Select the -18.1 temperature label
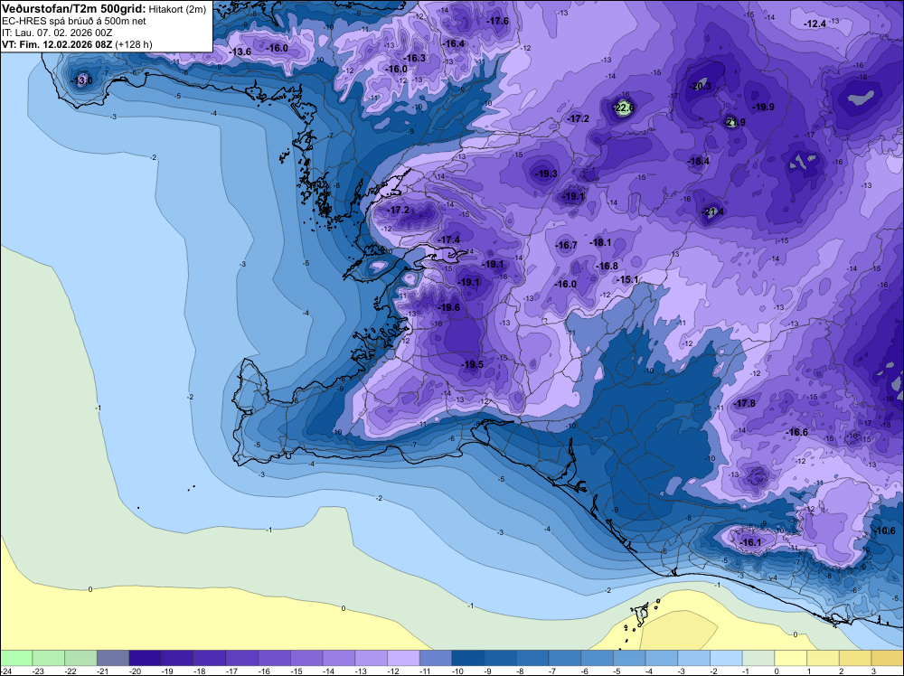Screen dimensions: 904x676 point(601,242)
